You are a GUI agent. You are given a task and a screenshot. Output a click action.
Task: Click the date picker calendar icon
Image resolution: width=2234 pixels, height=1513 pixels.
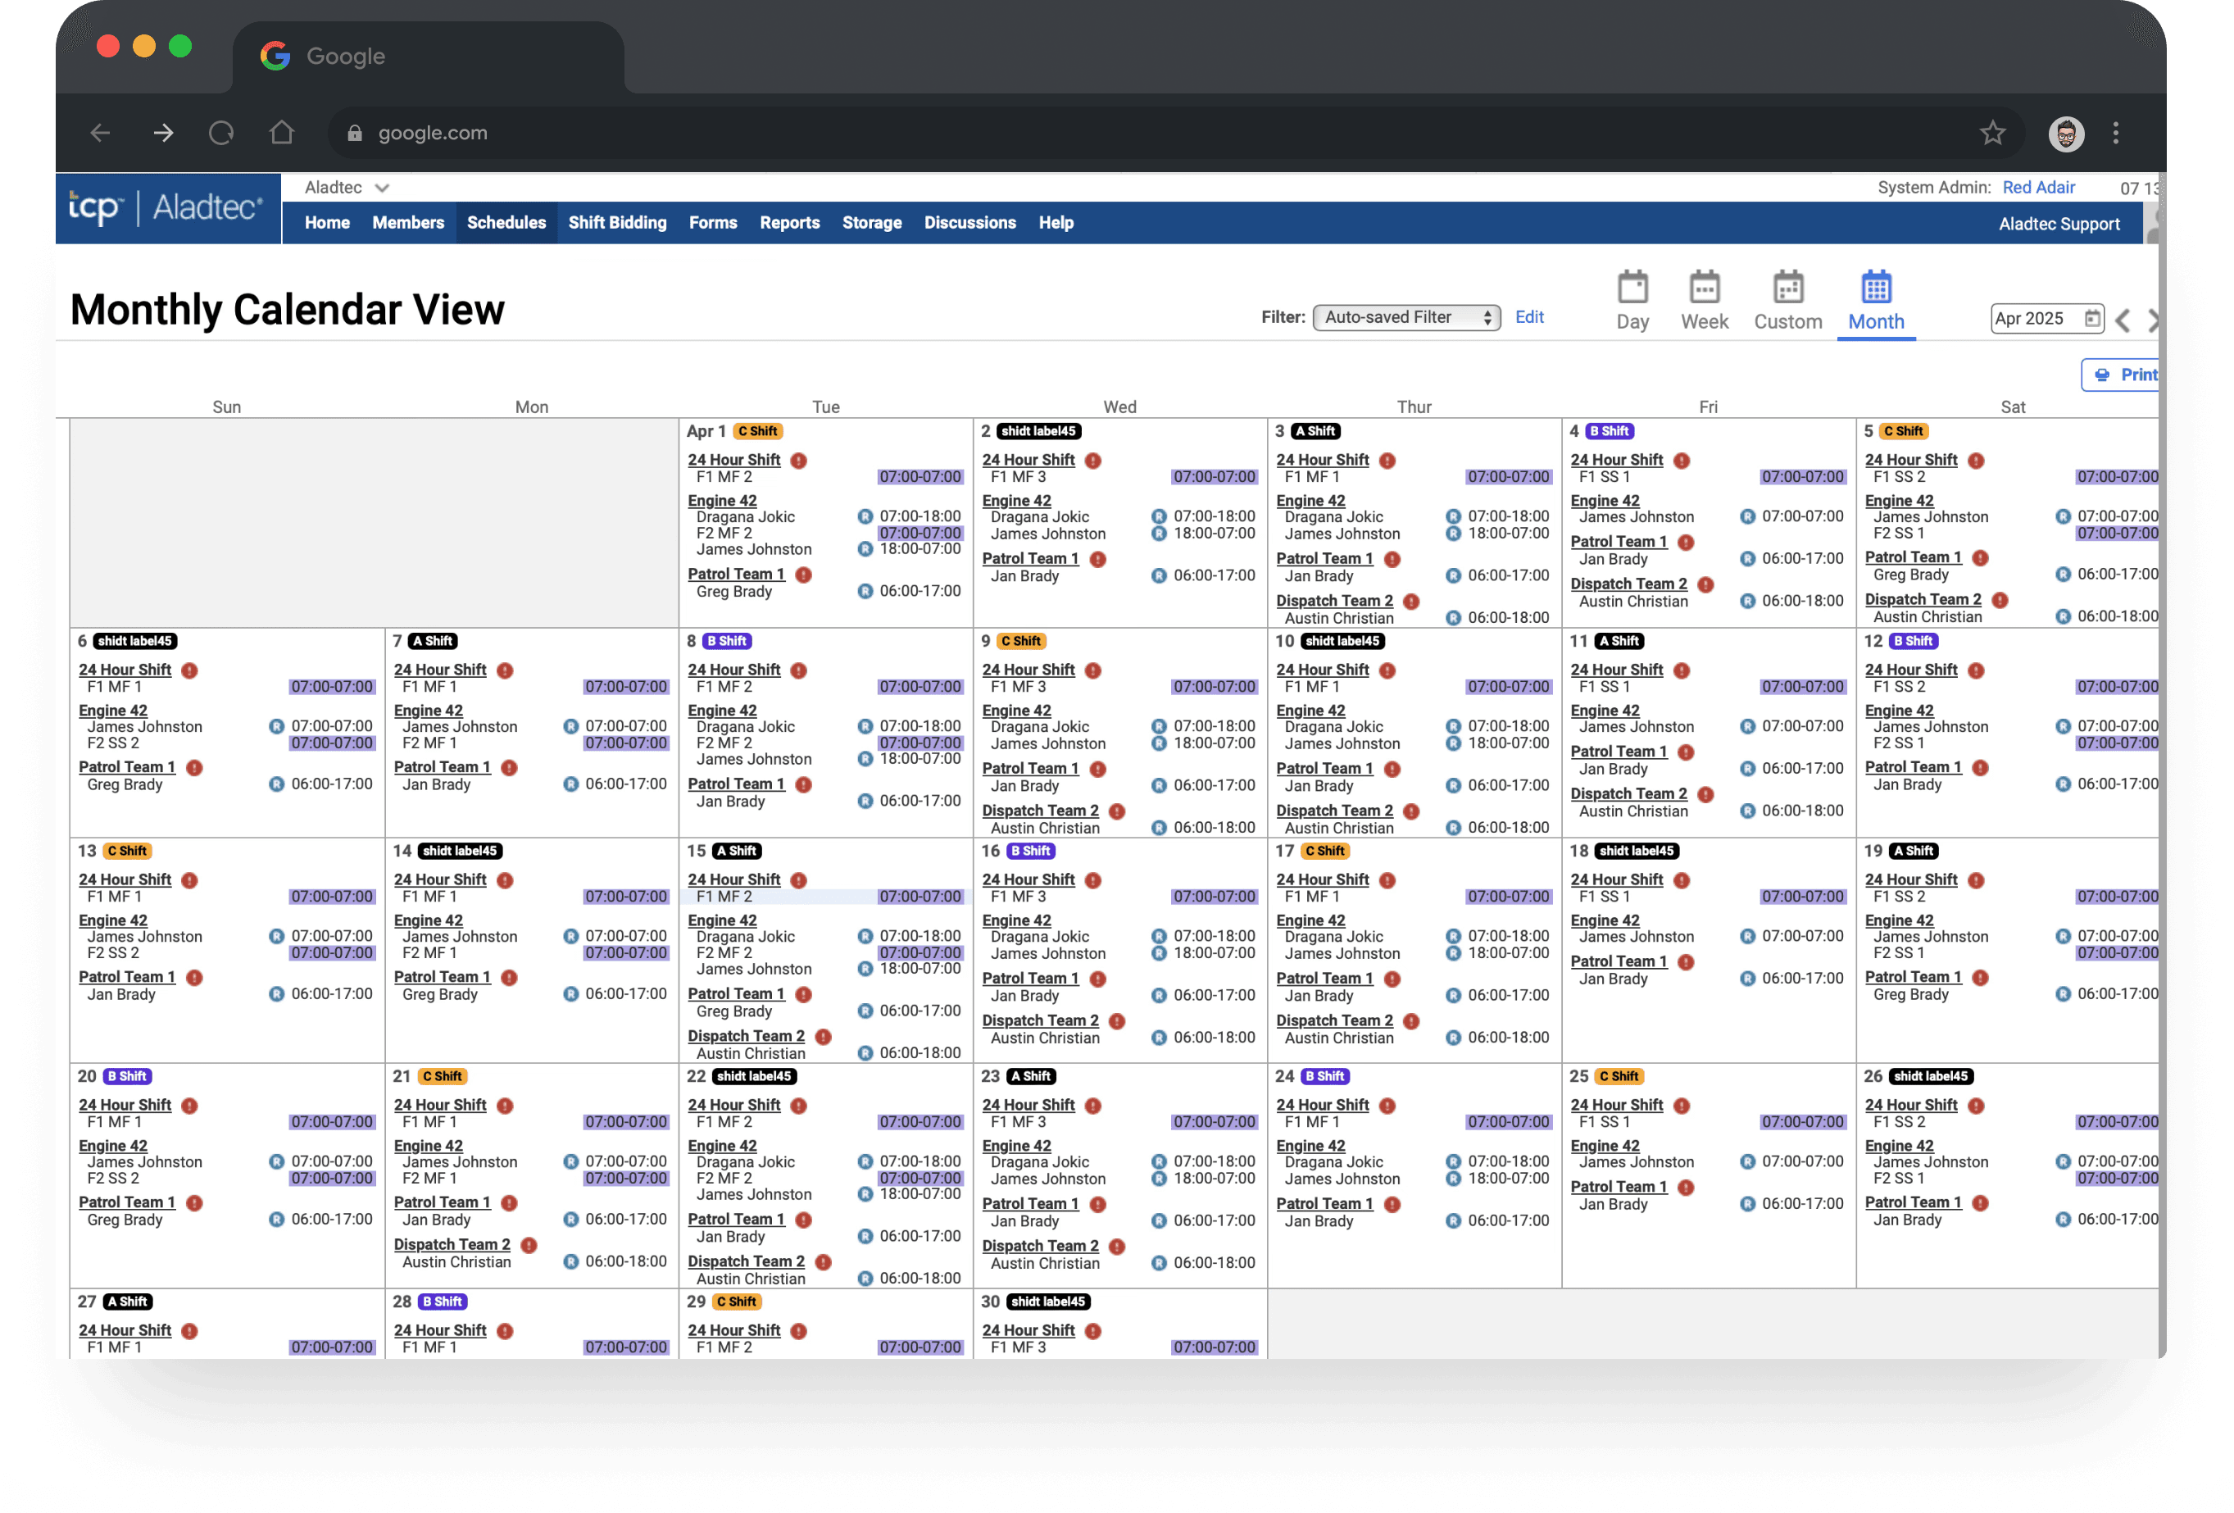pyautogui.click(x=2091, y=318)
